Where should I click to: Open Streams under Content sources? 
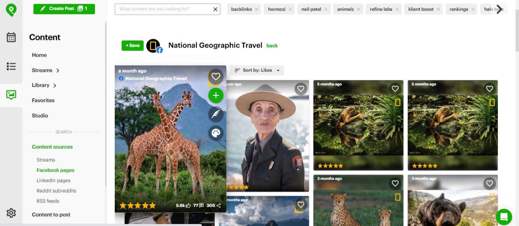(x=46, y=160)
